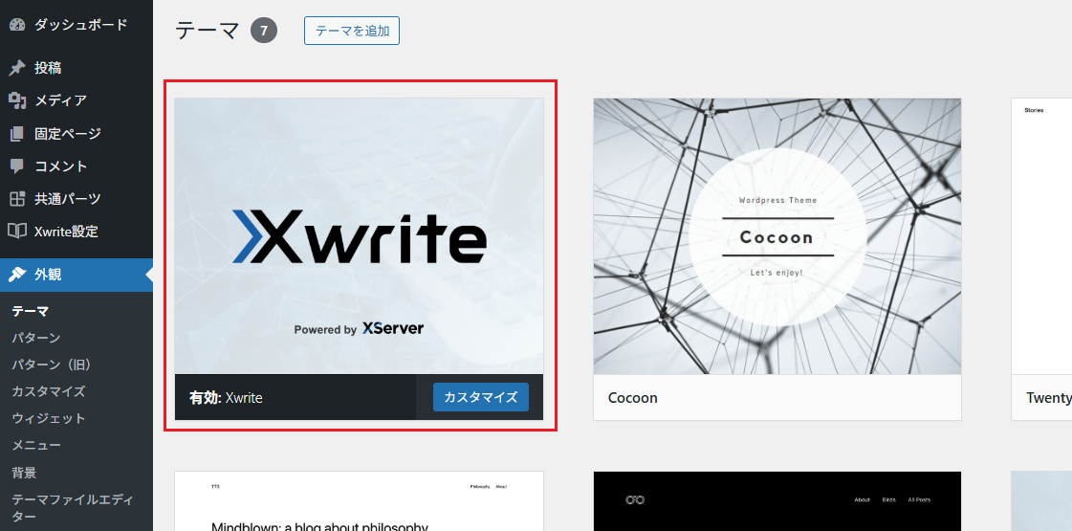Click the Dashboard gauge icon
This screenshot has height=531, width=1072.
pyautogui.click(x=17, y=25)
